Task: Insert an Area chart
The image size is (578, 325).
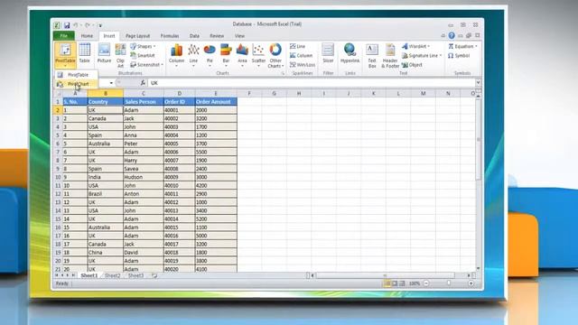Action: [242, 55]
